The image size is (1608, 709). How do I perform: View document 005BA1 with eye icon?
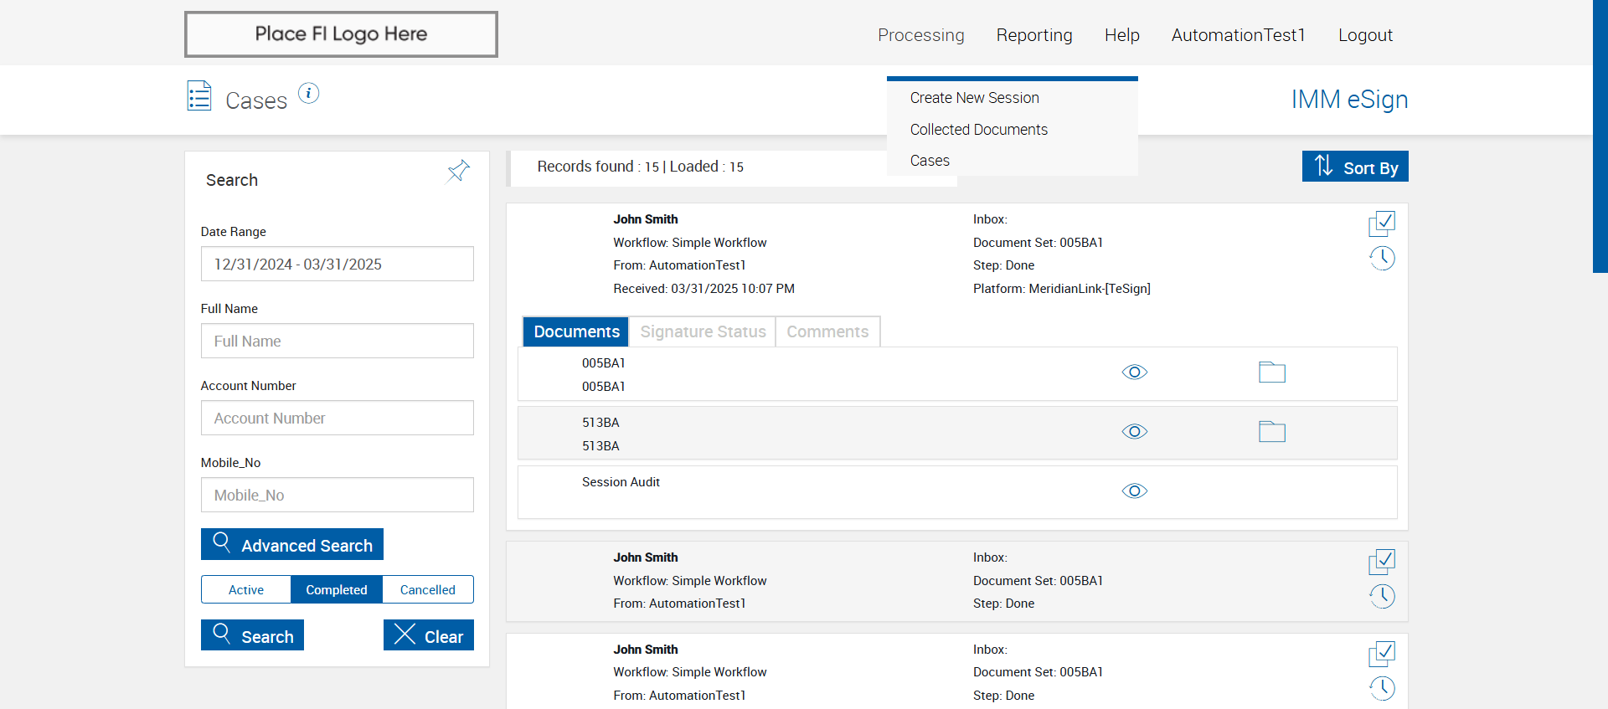[x=1134, y=372]
